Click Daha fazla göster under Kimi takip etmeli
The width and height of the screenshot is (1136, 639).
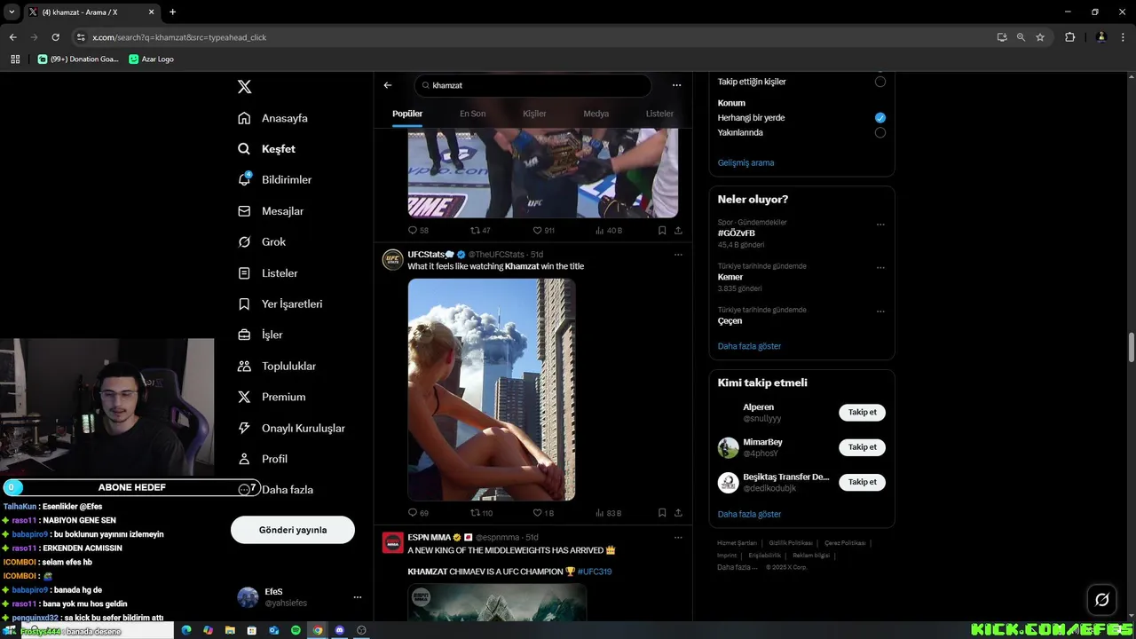[x=749, y=514]
